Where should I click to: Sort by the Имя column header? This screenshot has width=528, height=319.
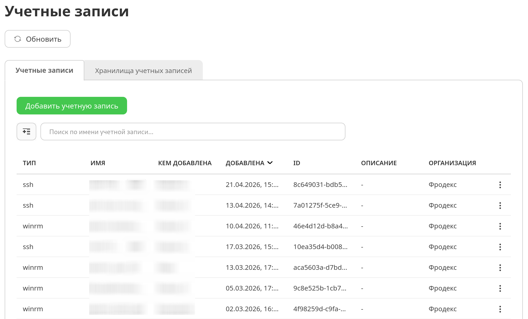point(98,163)
